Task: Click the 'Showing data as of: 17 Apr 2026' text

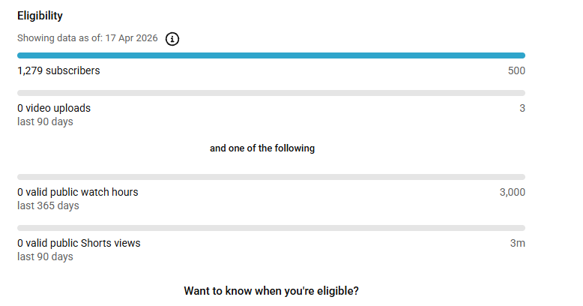Action: click(88, 38)
